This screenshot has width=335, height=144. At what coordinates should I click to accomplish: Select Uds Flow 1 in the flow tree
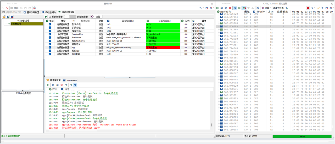coord(16,24)
